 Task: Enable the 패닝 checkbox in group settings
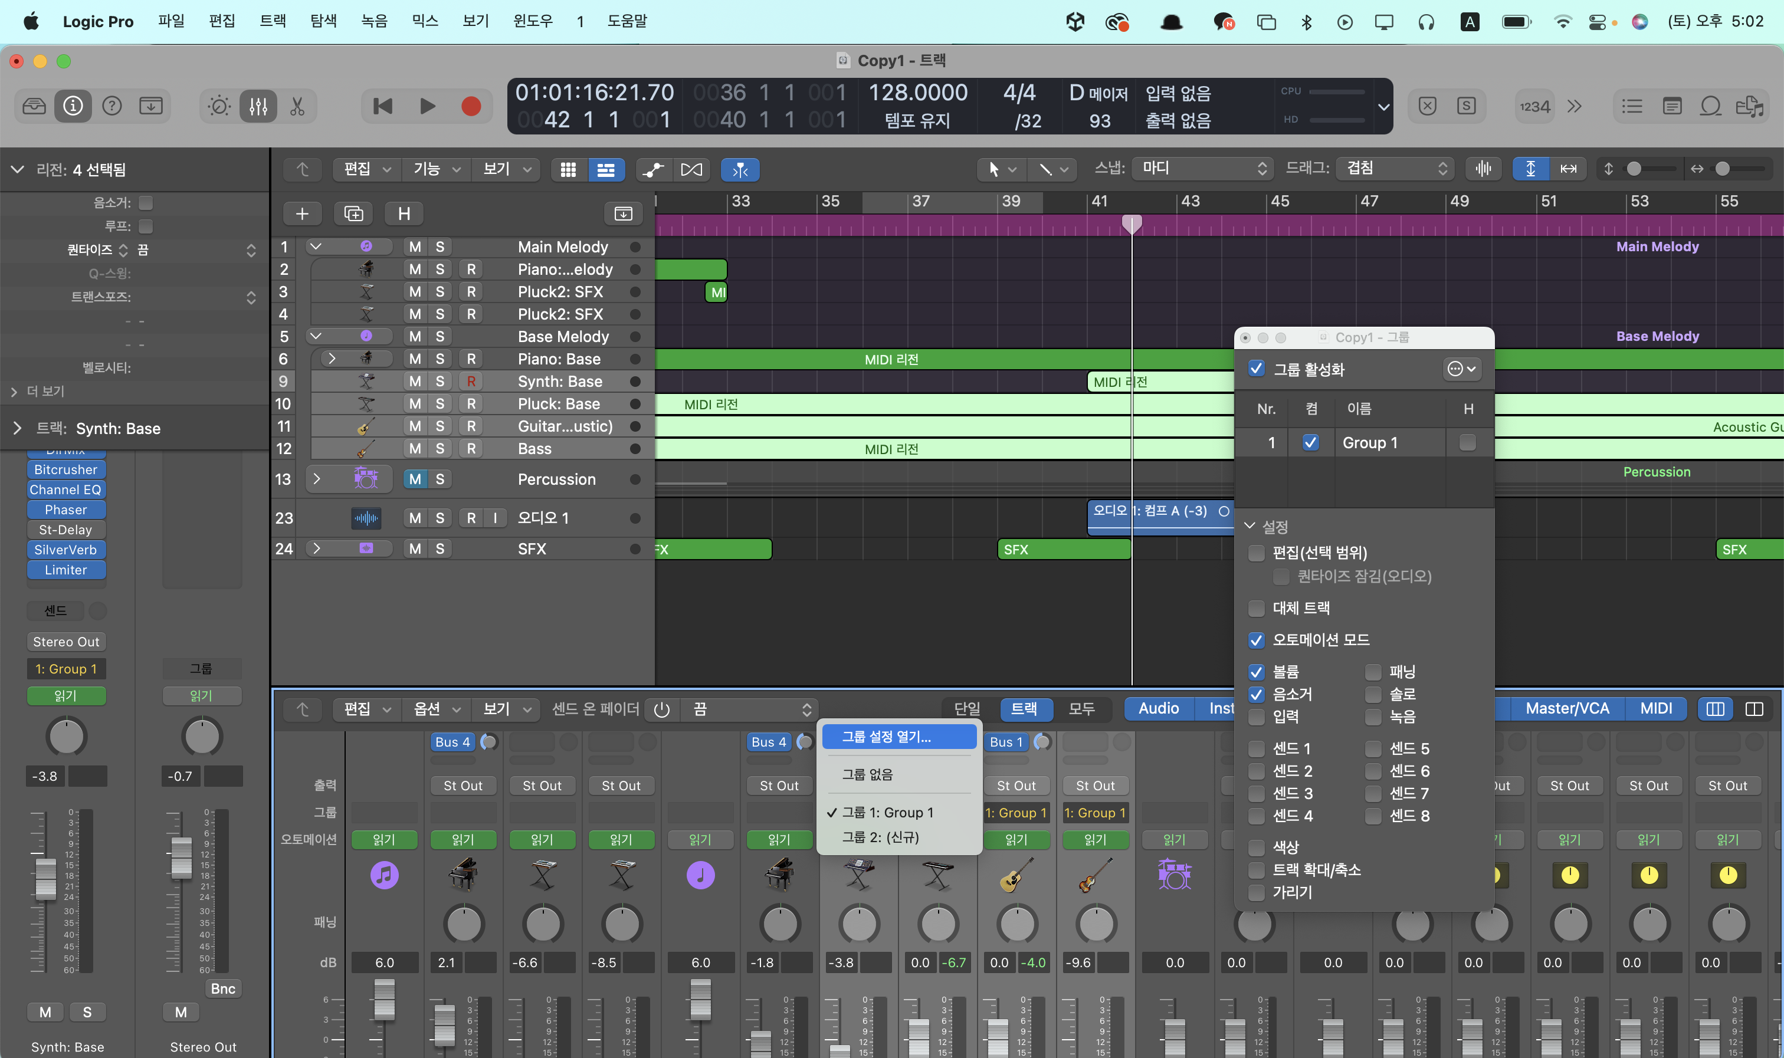click(x=1373, y=672)
